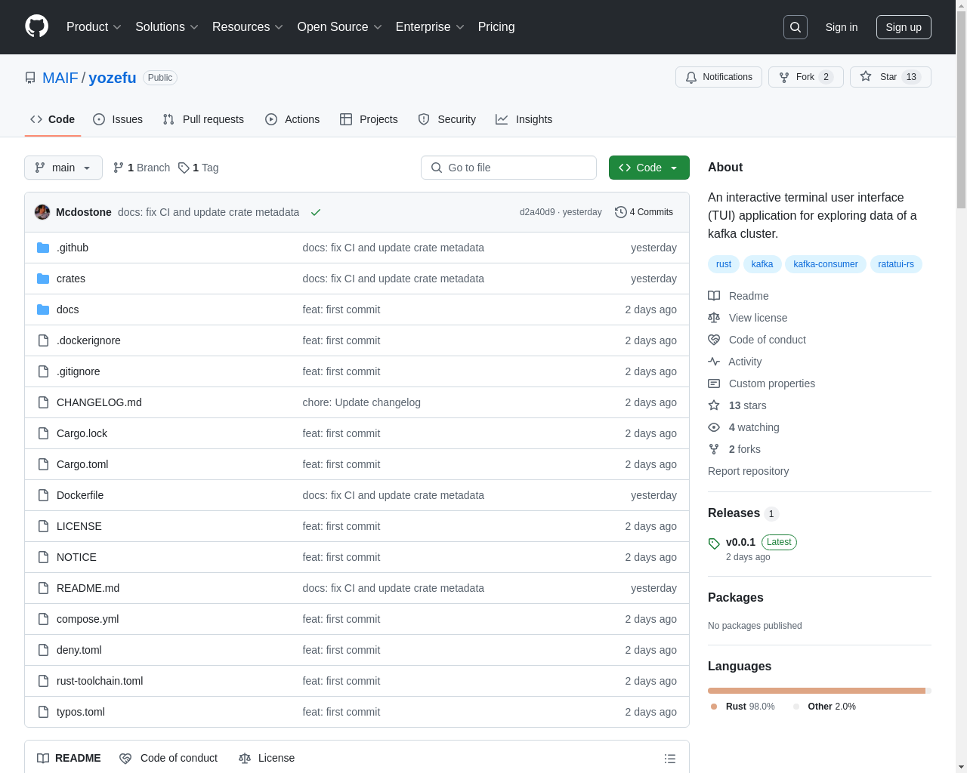This screenshot has height=773, width=967.
Task: Open the .github folder
Action: coord(73,248)
